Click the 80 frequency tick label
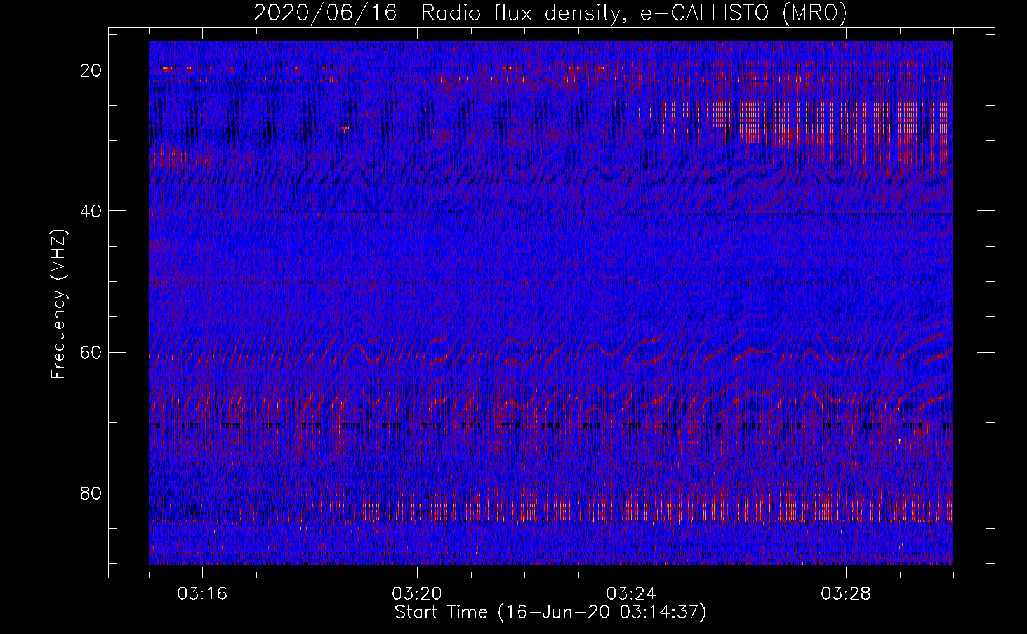 tap(91, 493)
